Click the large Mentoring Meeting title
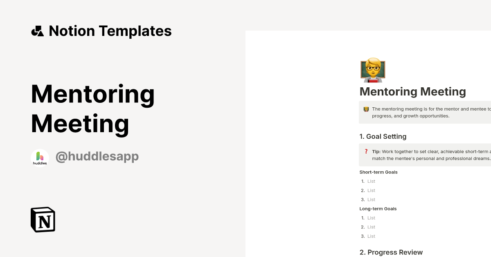The image size is (491, 257). [x=93, y=109]
